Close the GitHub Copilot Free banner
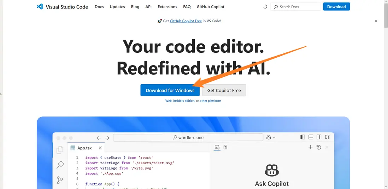The image size is (388, 189). click(x=376, y=21)
